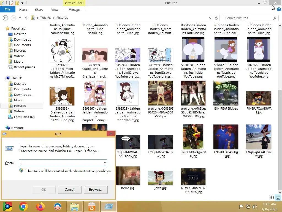Go back using the Back arrow
This screenshot has width=282, height=212.
pos(6,18)
